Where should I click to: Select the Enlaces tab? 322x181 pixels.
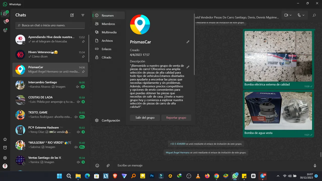(x=109, y=49)
